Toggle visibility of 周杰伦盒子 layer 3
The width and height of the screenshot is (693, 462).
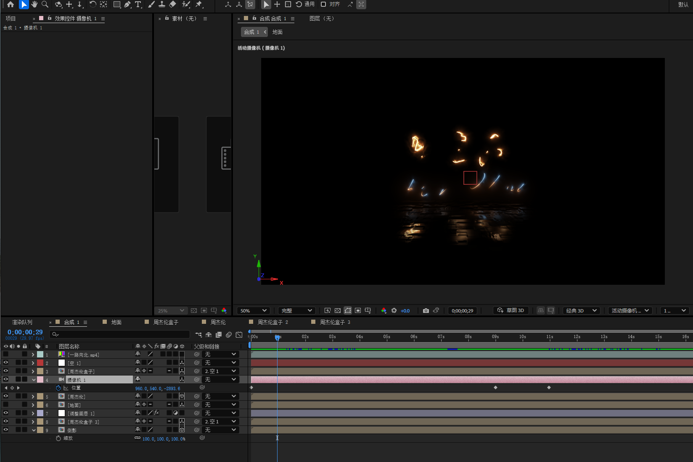tap(6, 371)
